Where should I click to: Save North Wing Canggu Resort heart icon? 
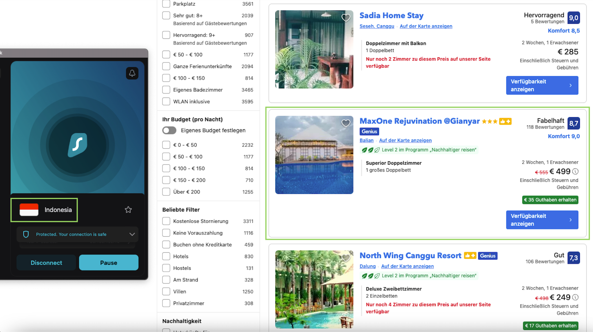(x=346, y=258)
